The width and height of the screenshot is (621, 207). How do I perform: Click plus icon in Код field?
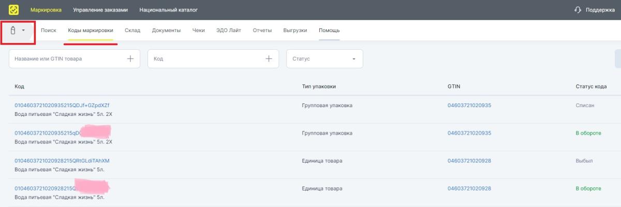pyautogui.click(x=269, y=59)
